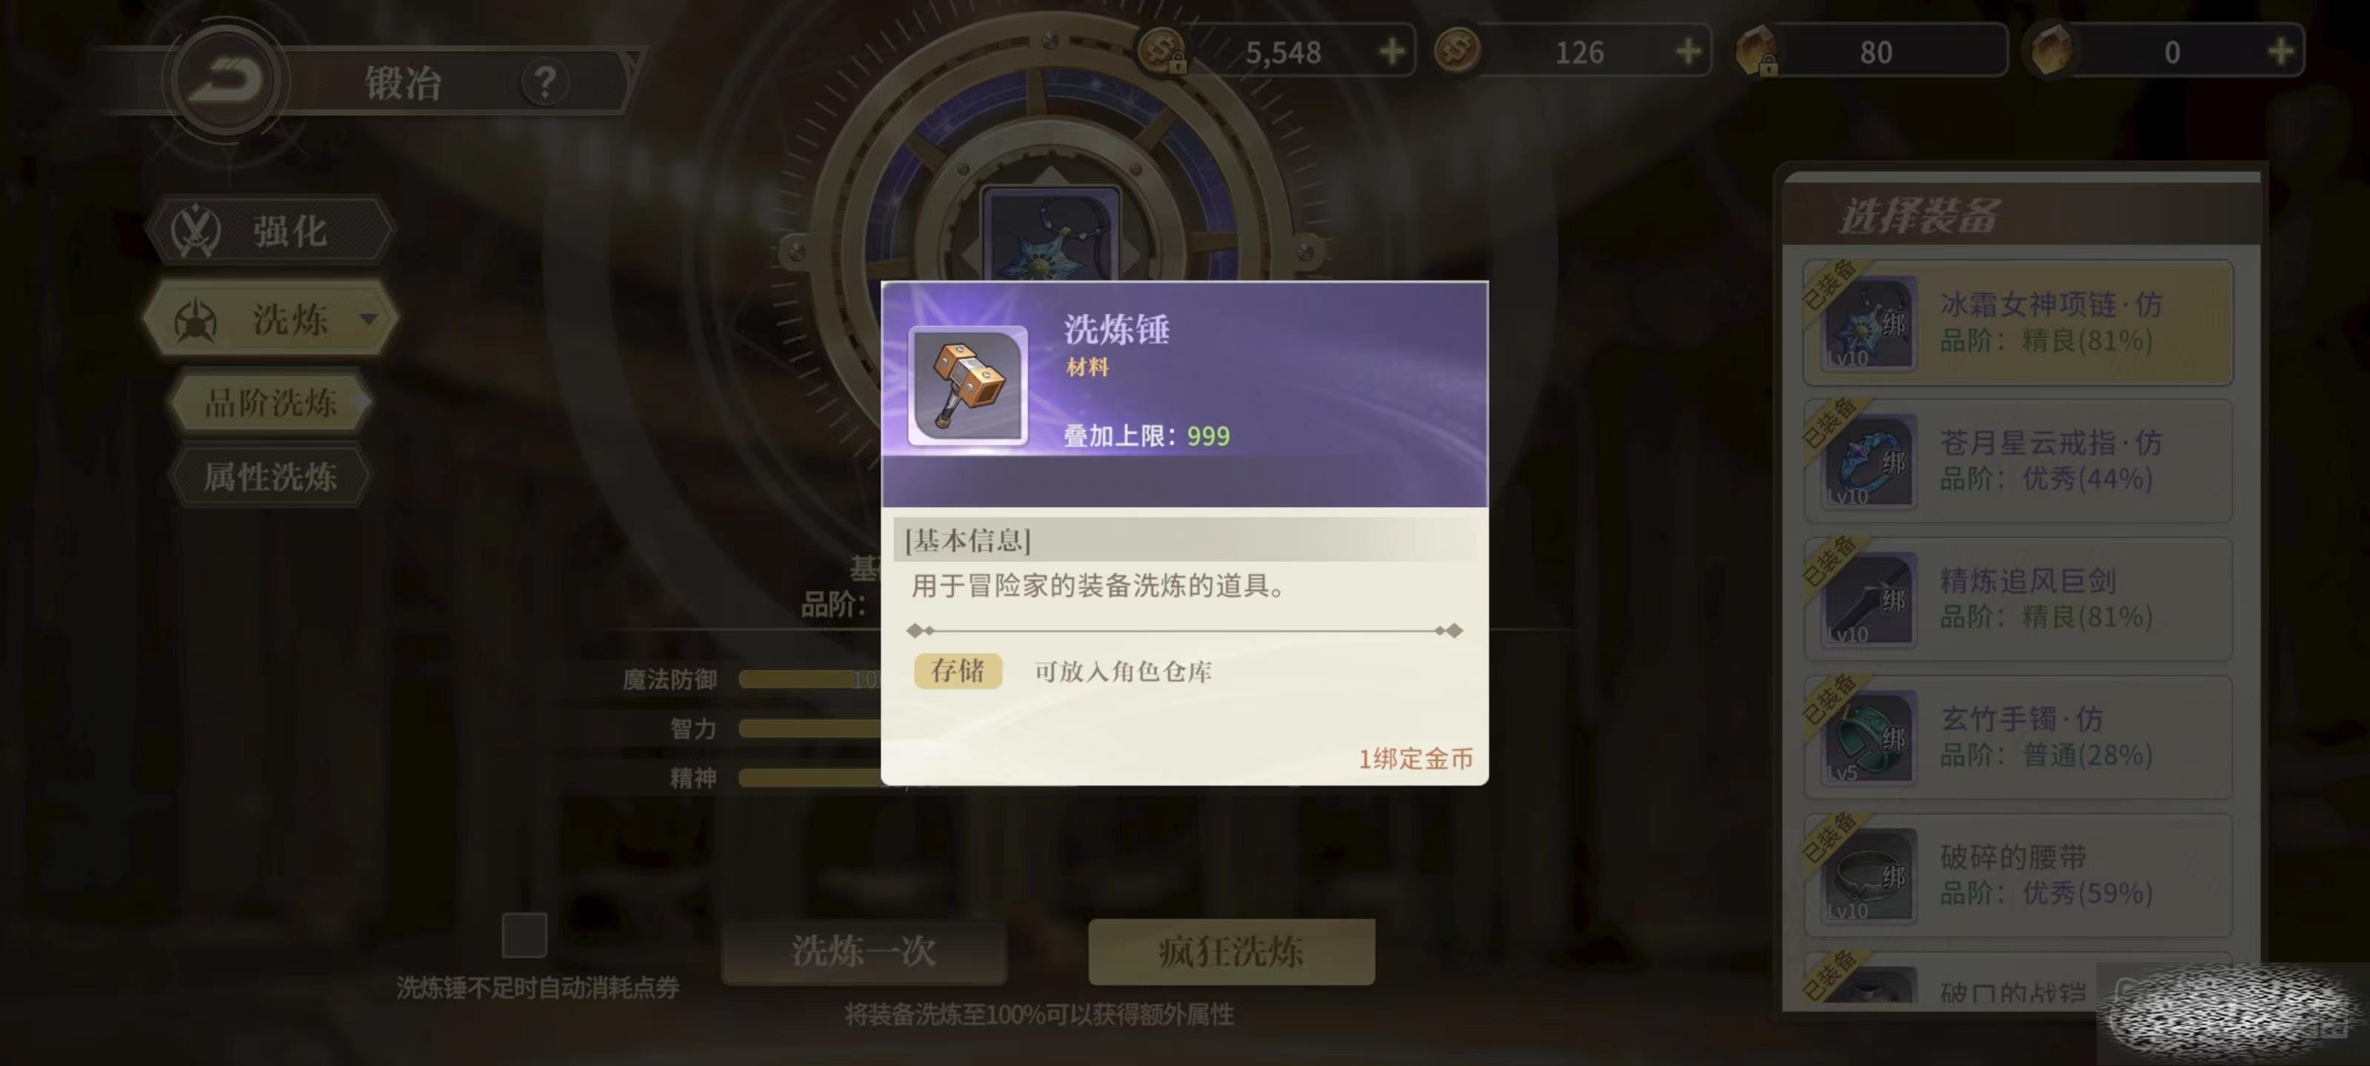The width and height of the screenshot is (2370, 1066).
Task: Click the 洗炼锤 hammer item icon
Action: tap(968, 386)
